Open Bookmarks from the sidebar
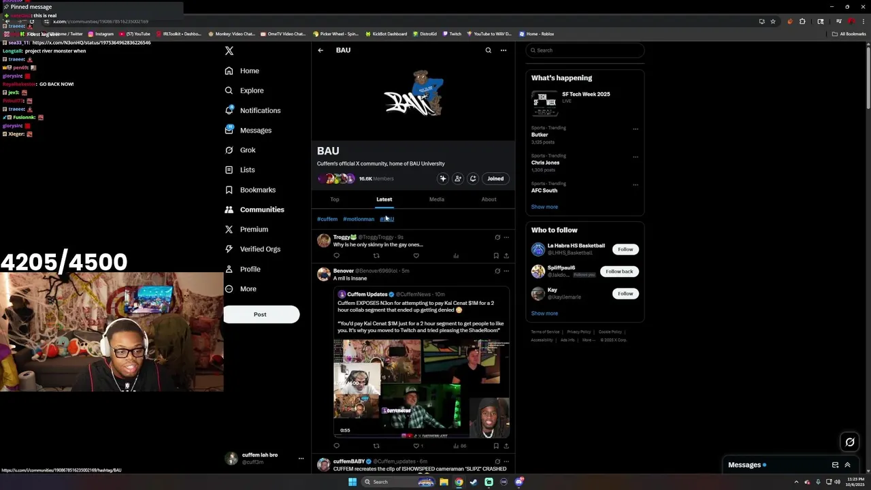Viewport: 871px width, 490px height. pos(250,190)
